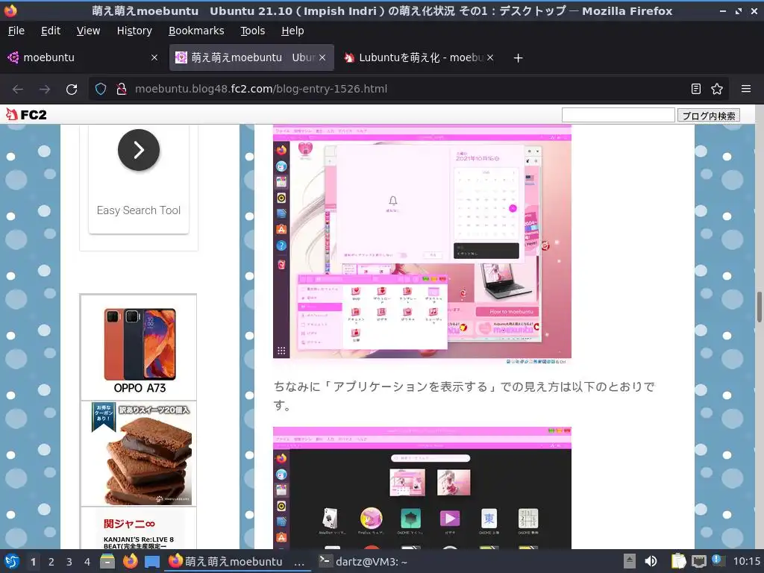Screen dimensions: 764x573
Task: Open a new tab with plus button
Action: (518, 58)
